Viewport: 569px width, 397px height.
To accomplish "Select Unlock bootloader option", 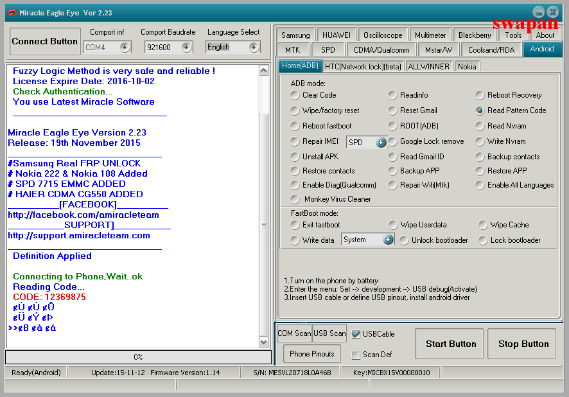I will point(404,240).
